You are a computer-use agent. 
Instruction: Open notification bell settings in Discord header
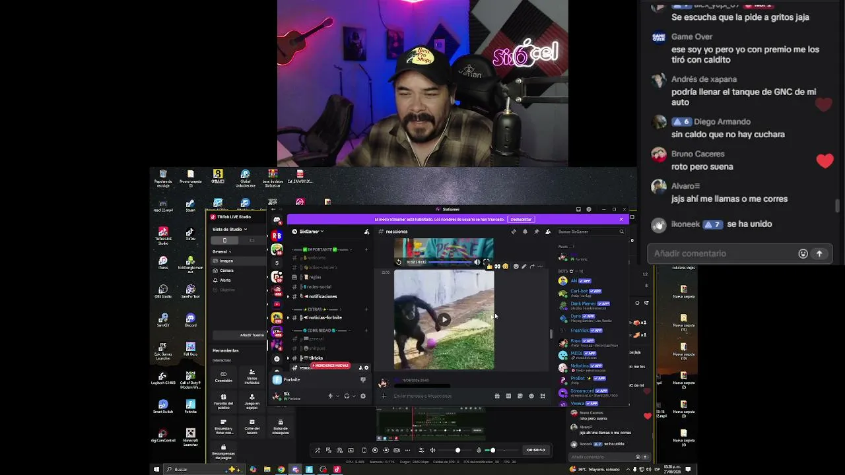(525, 232)
